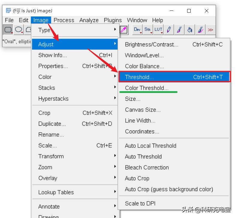Choose Show Info... from Image menu
This screenshot has height=218, width=236.
point(75,55)
